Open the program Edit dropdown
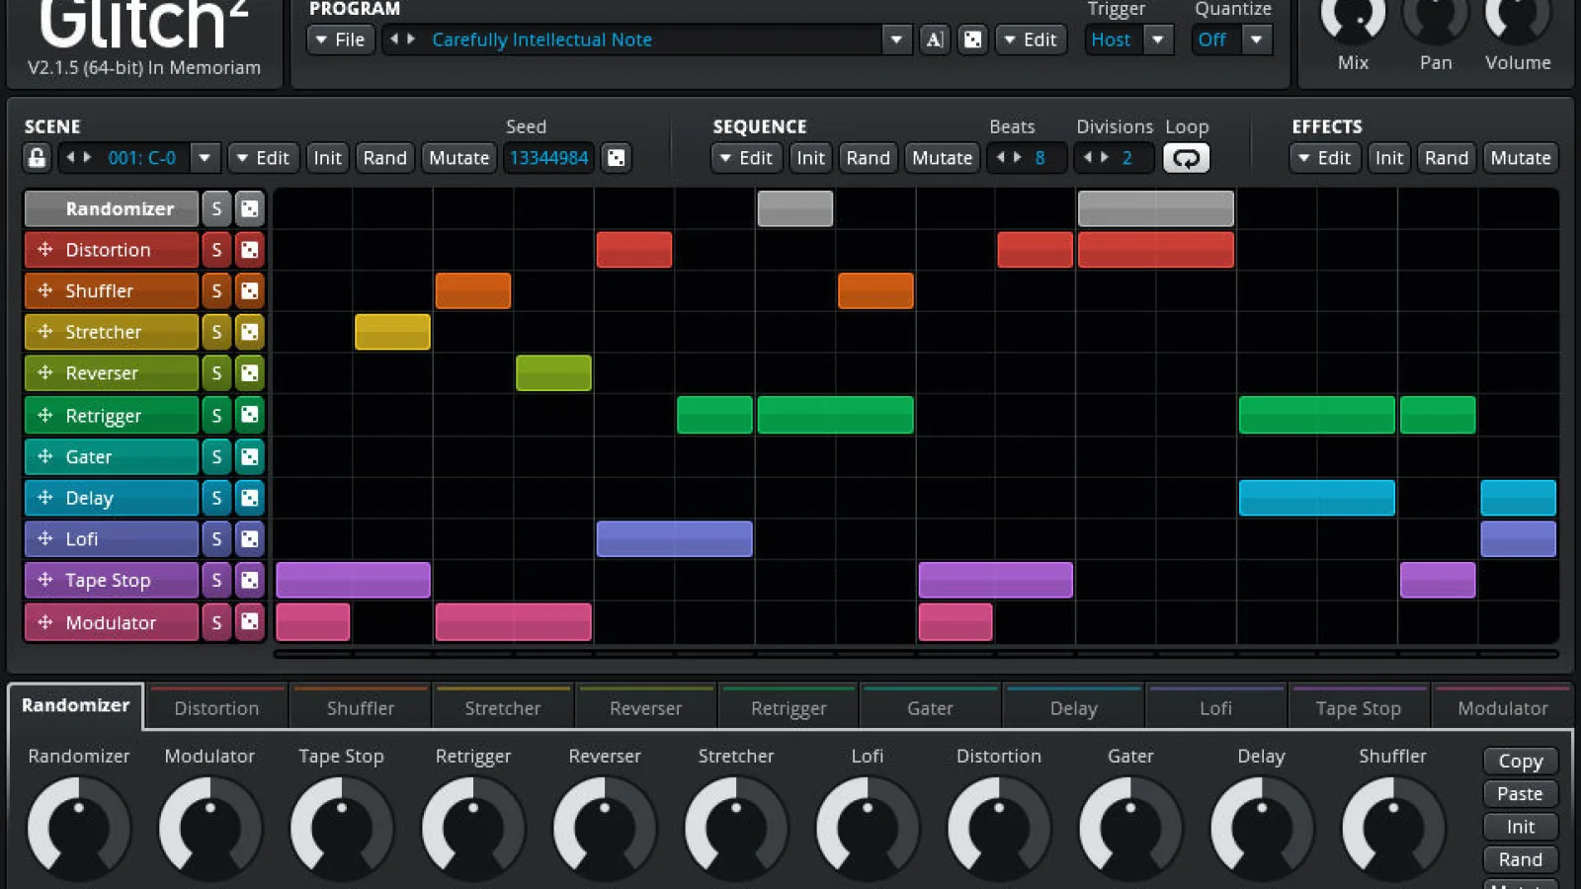1581x889 pixels. 1031,40
